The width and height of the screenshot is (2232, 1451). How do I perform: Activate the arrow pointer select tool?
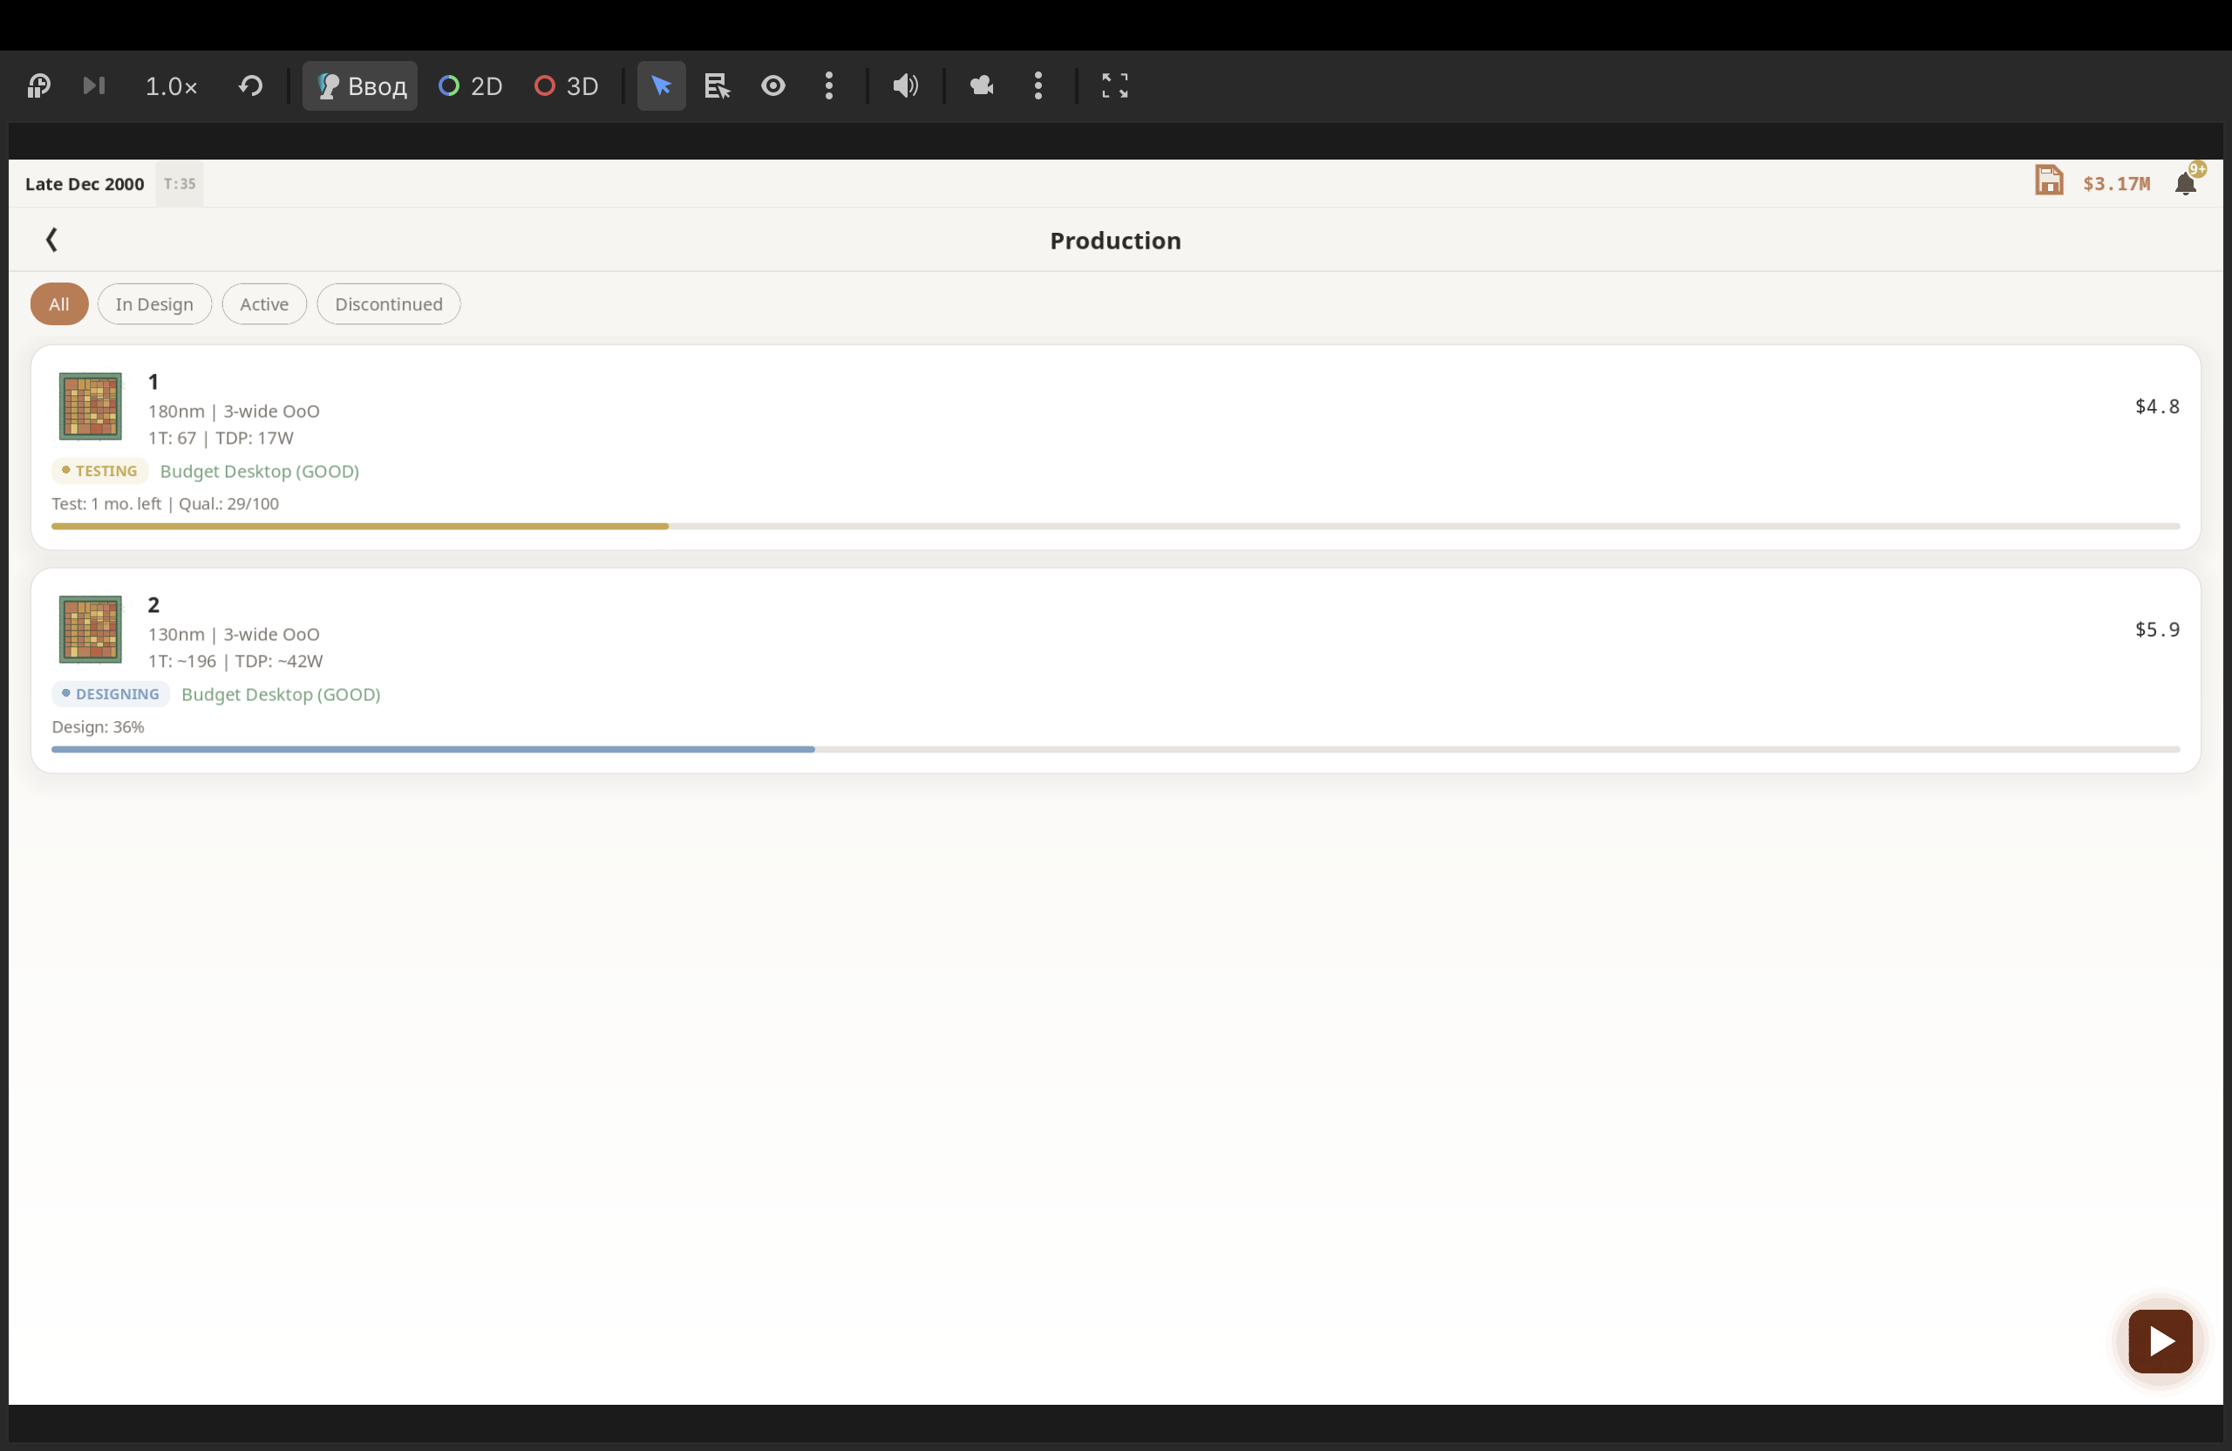click(x=661, y=86)
